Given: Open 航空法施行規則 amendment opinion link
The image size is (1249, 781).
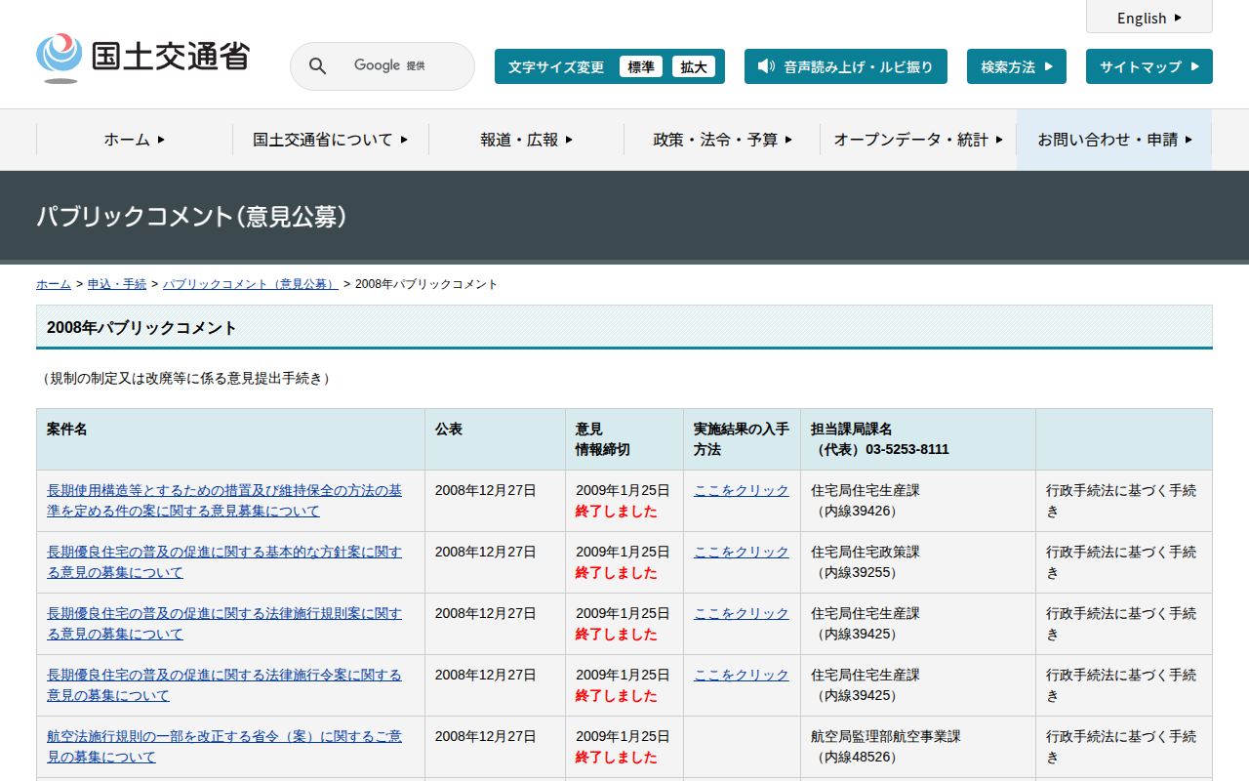Looking at the screenshot, I should (x=223, y=746).
